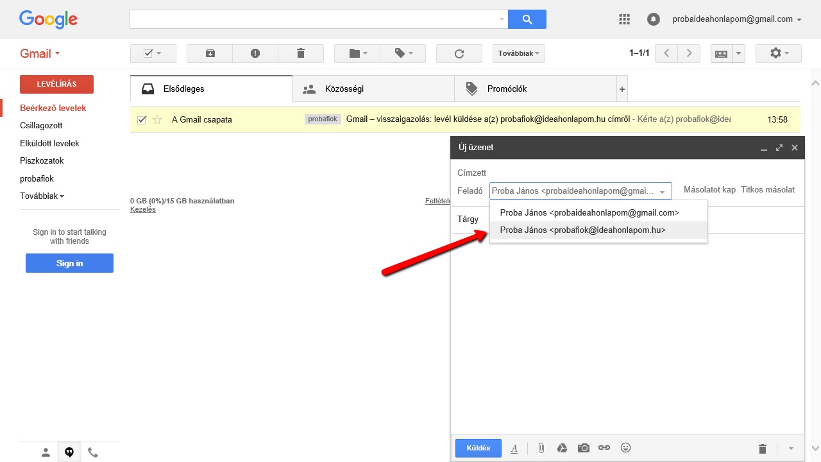Expand the account menu for probaideahonlapom@gmail.com
The height and width of the screenshot is (462, 821).
pos(737,19)
